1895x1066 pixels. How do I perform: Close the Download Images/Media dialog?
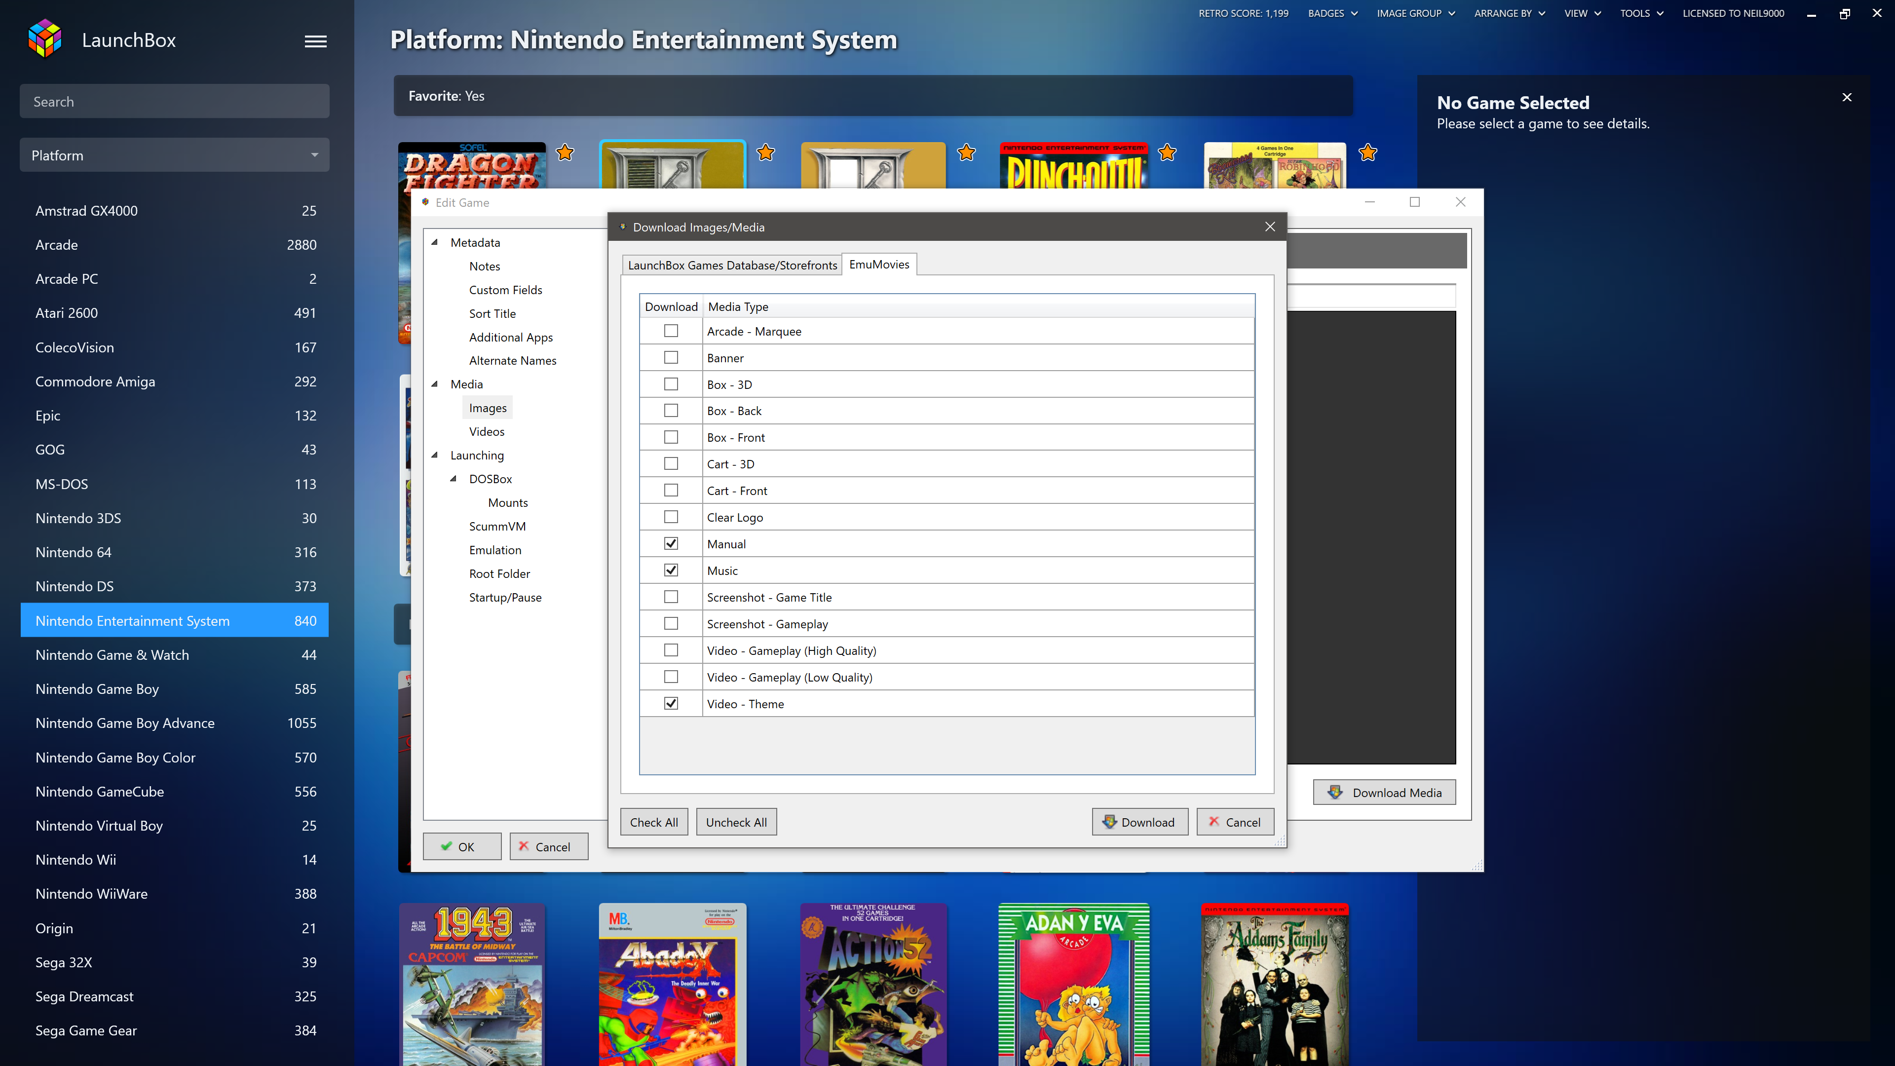tap(1270, 227)
